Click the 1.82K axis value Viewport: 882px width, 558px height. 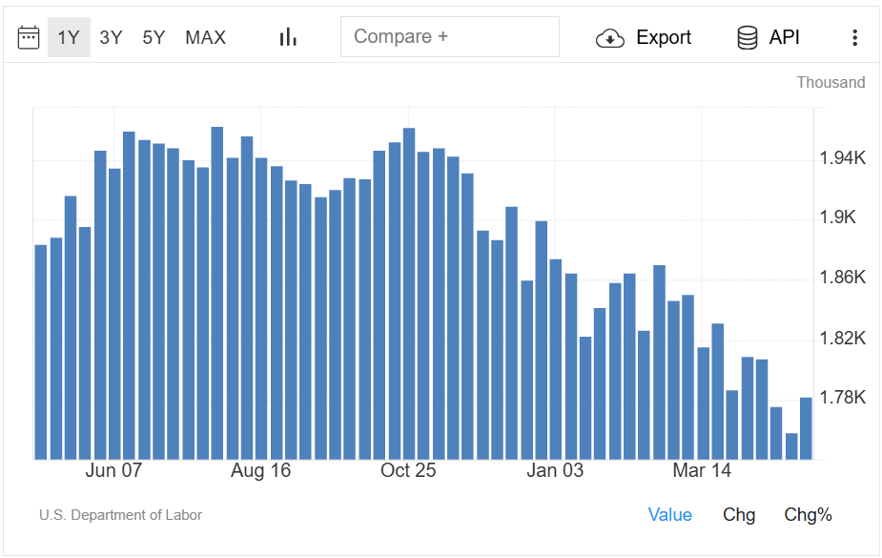click(x=842, y=338)
